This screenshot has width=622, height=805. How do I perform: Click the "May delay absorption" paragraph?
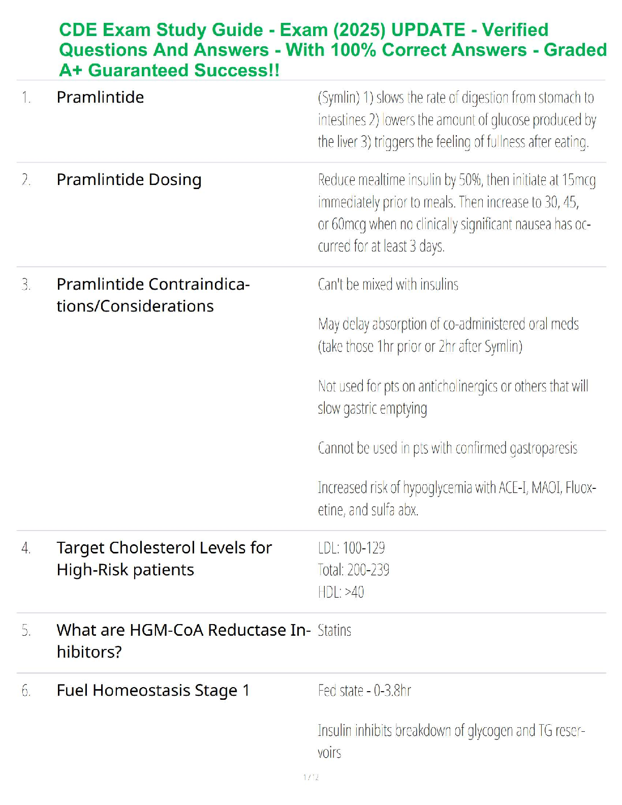click(x=448, y=335)
